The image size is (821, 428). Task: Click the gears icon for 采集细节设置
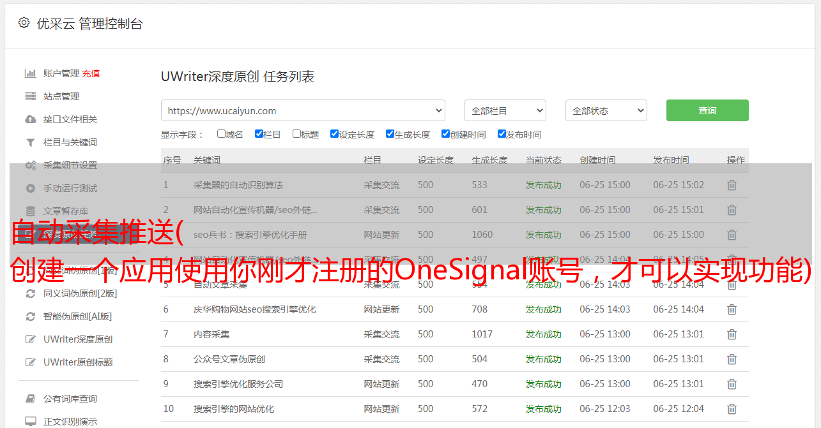point(30,165)
